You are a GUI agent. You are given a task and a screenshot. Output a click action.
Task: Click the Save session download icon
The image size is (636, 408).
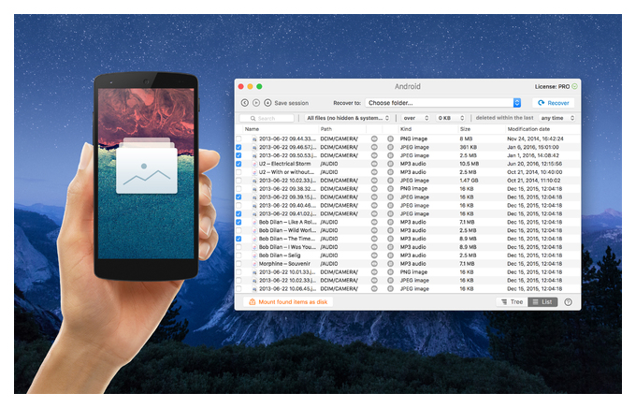pyautogui.click(x=267, y=103)
